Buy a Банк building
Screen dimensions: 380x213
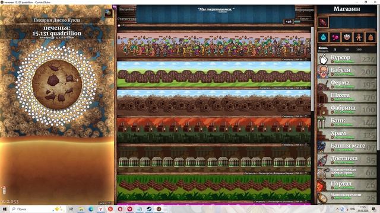click(347, 122)
